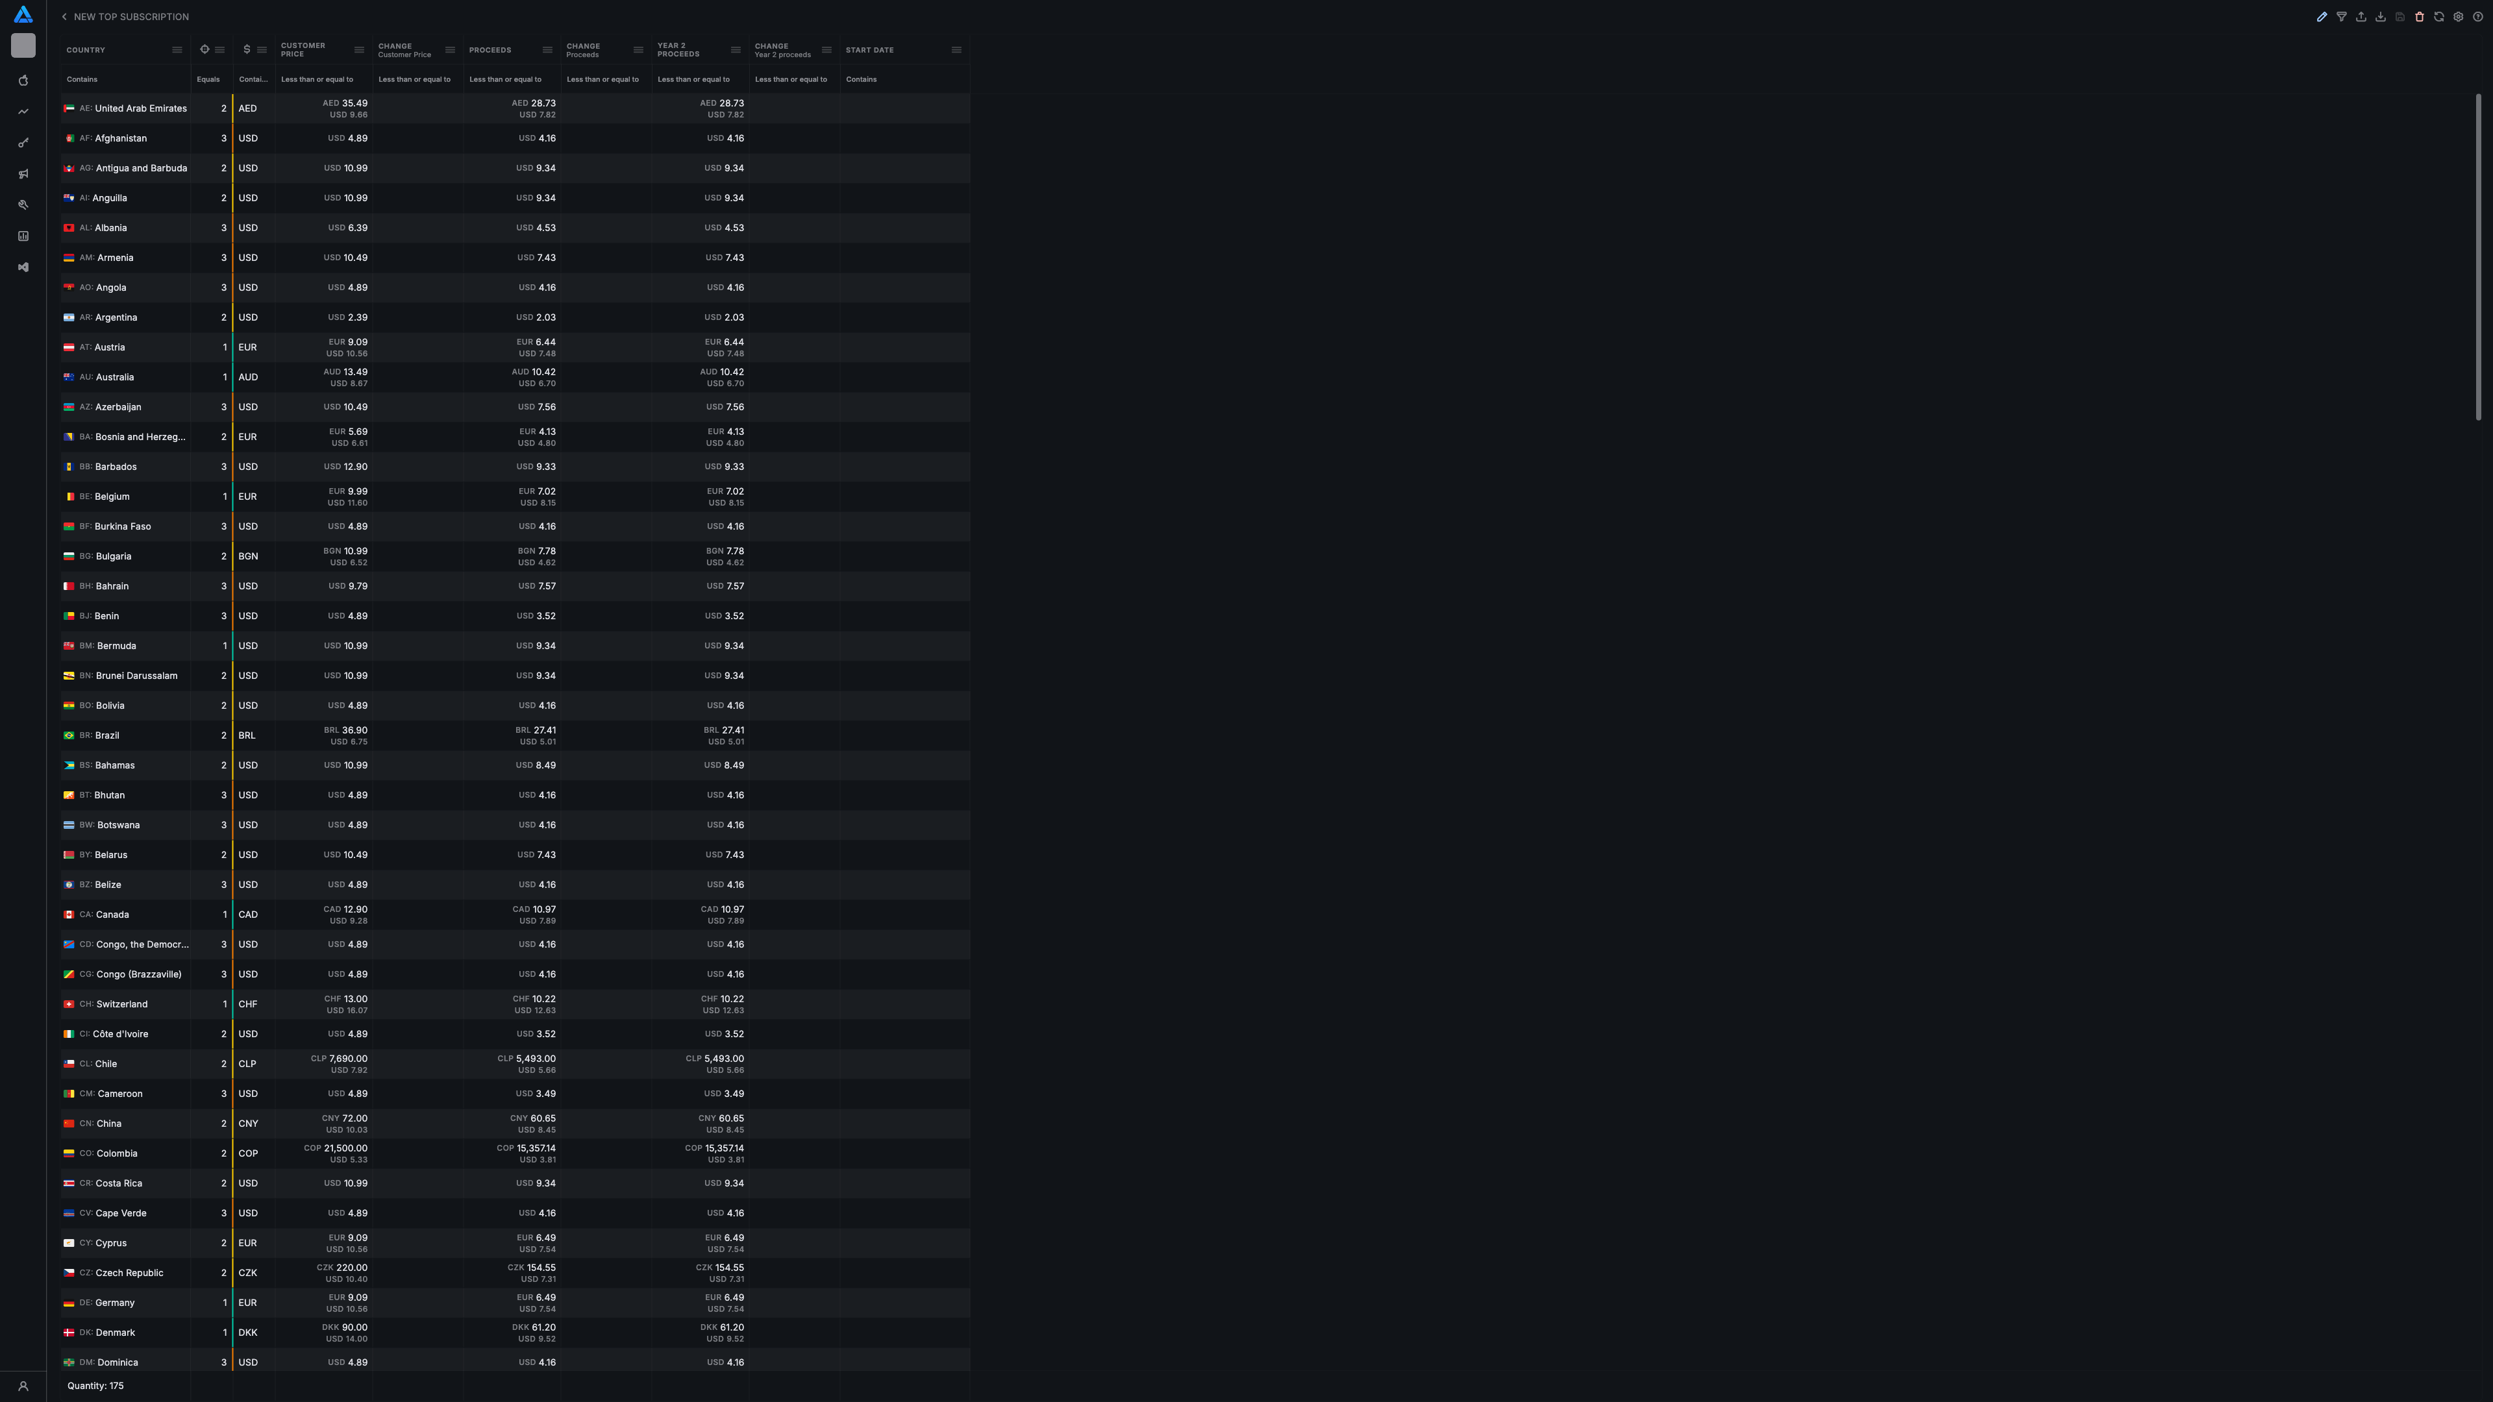Click the vertical scrollbar thumb
Image resolution: width=2493 pixels, height=1402 pixels.
2477,256
